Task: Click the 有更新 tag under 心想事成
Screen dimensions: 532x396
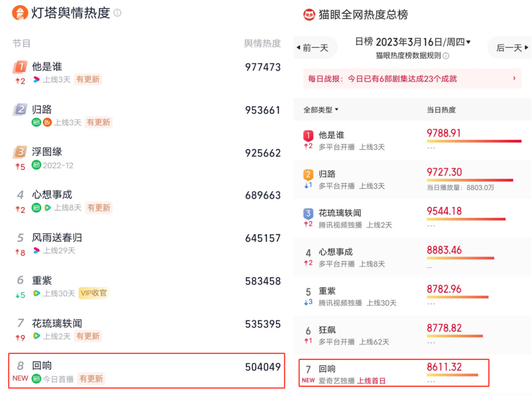Action: tap(99, 208)
